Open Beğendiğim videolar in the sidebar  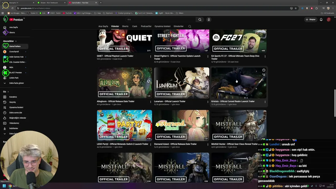[15, 118]
